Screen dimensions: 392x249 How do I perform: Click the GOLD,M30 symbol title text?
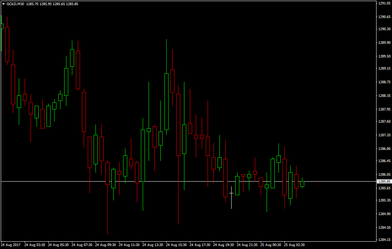click(x=15, y=4)
